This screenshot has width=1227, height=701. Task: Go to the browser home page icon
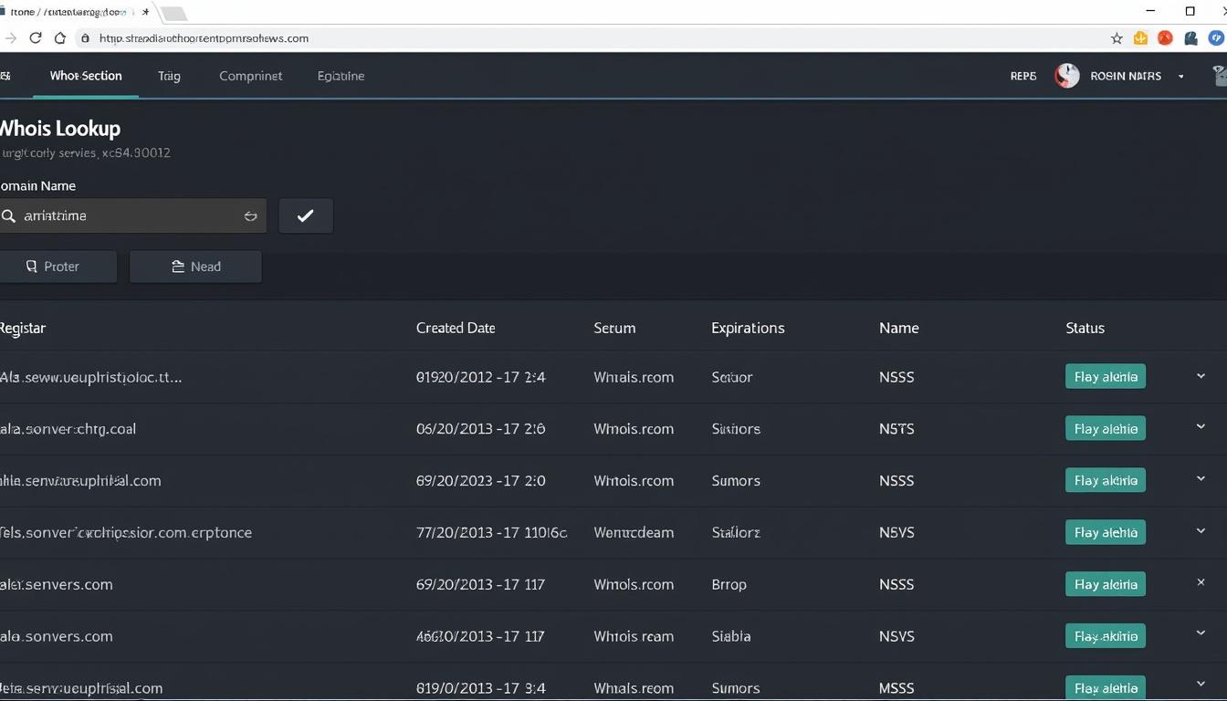coord(60,38)
